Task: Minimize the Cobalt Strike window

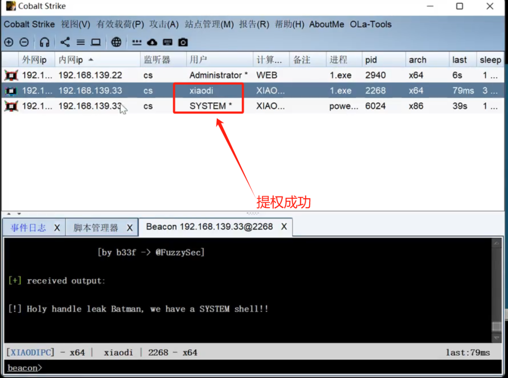Action: click(430, 6)
